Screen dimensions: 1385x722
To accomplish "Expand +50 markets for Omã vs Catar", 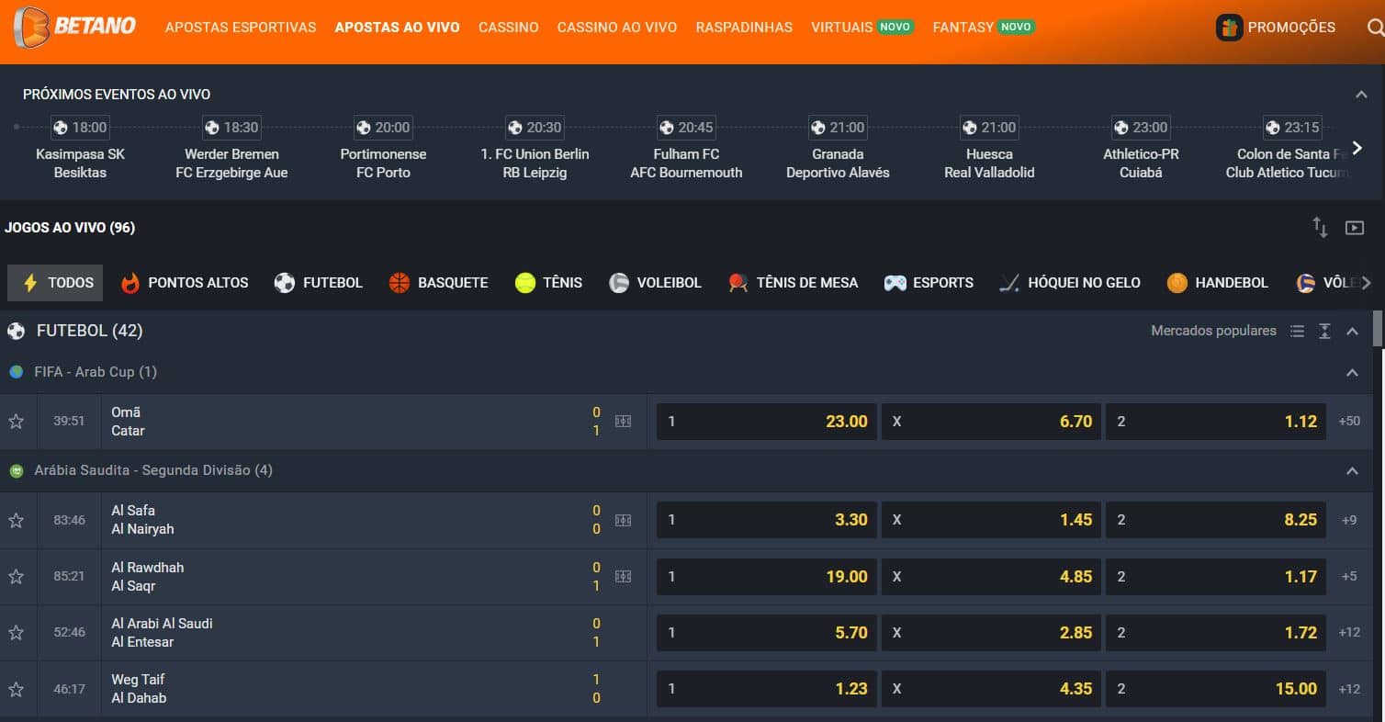I will click(x=1349, y=422).
